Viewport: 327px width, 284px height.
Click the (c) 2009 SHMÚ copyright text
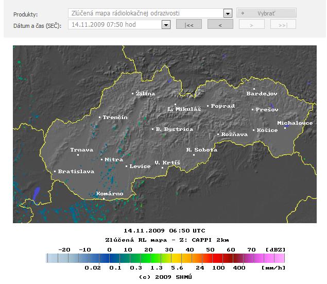pyautogui.click(x=165, y=277)
